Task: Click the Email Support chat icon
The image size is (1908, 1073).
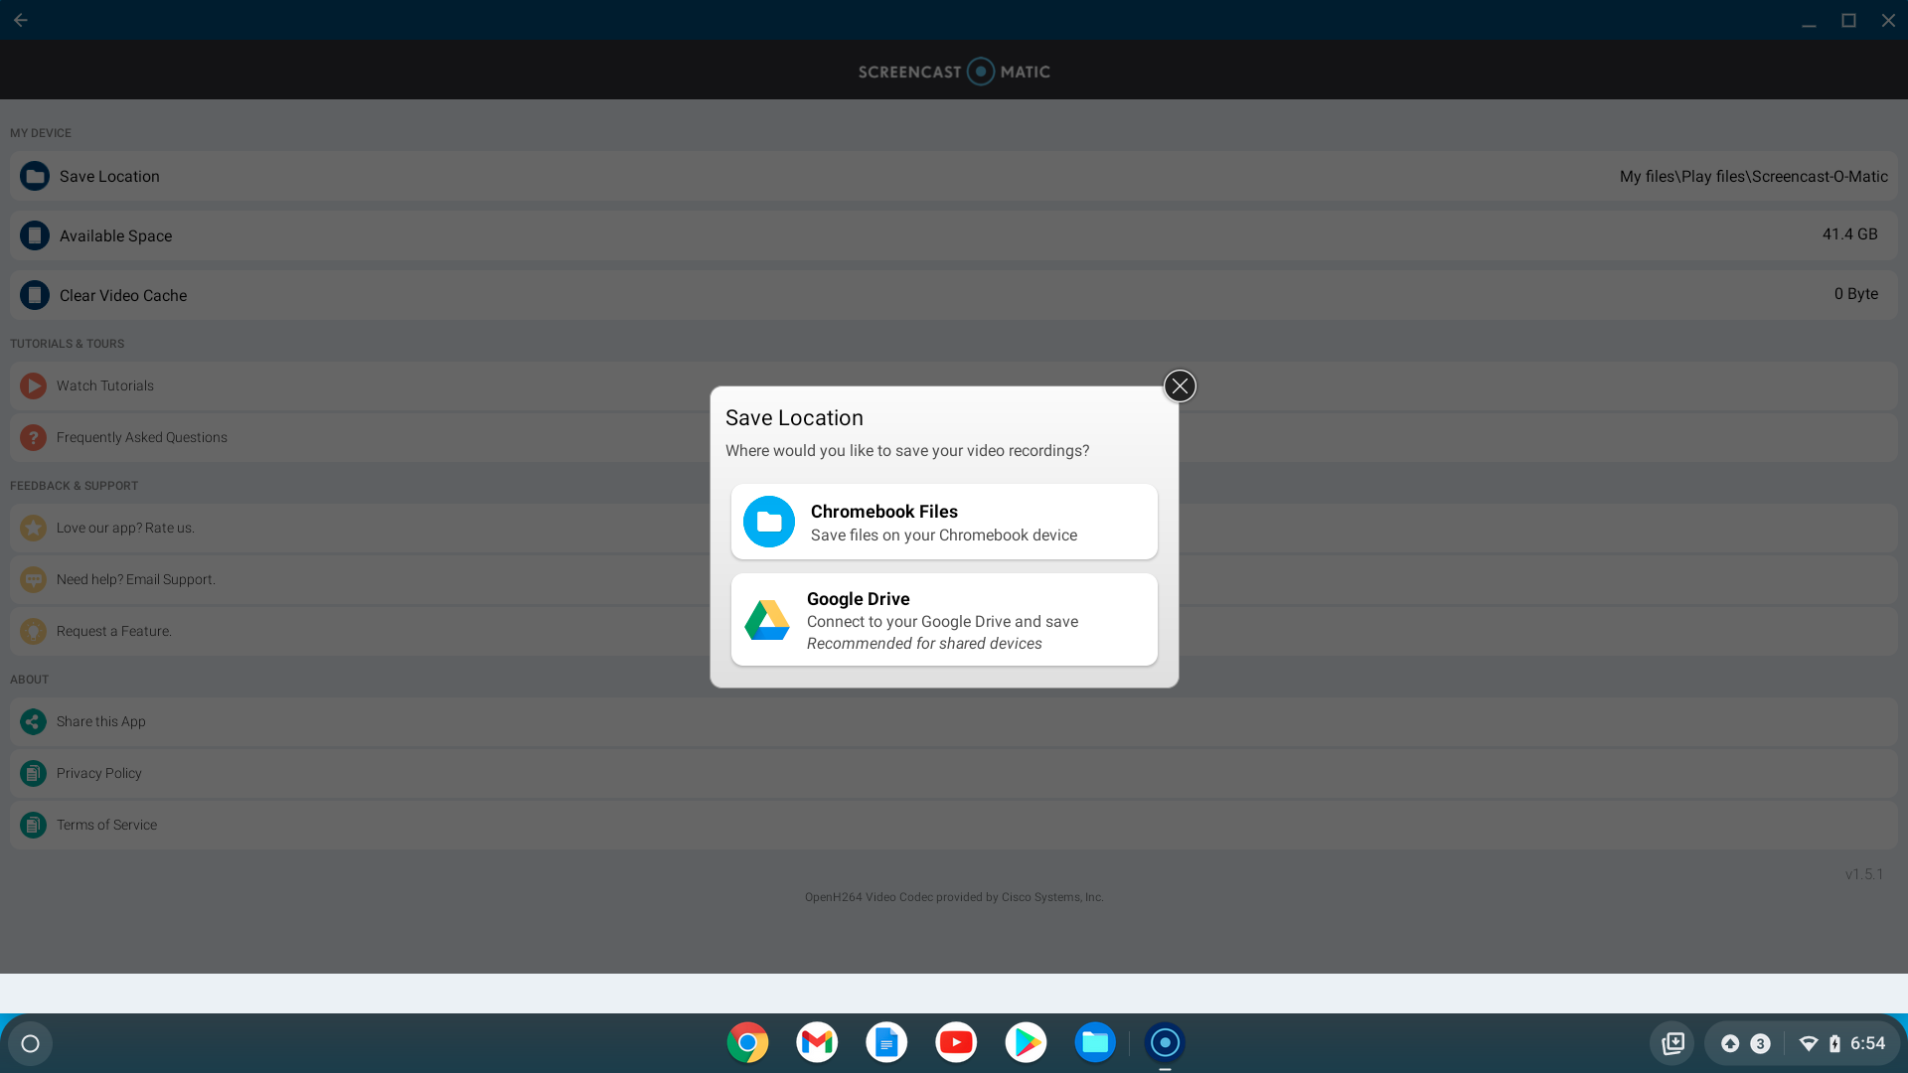Action: click(33, 579)
